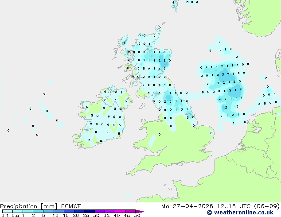Click the '0.1' legend scale label
This screenshot has height=217, width=281.
(5, 215)
